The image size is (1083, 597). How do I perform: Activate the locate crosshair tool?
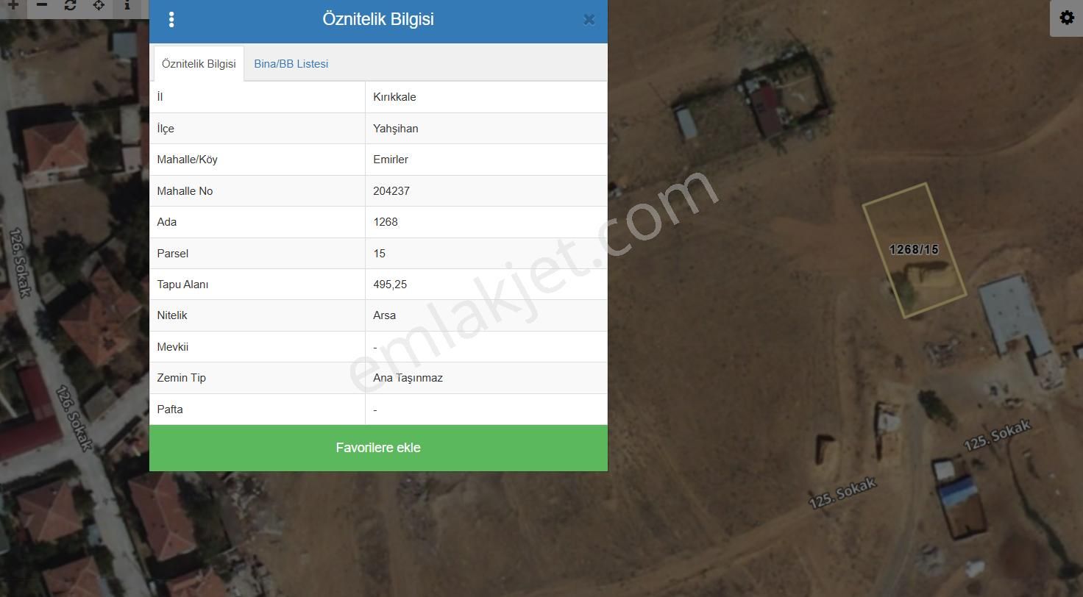99,5
